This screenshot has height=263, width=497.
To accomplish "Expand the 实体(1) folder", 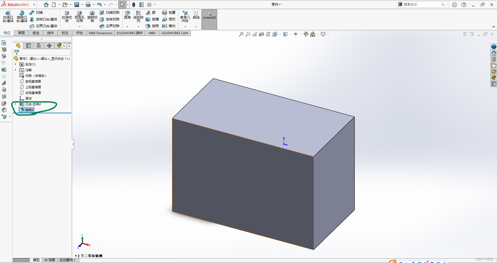I will coord(16,64).
